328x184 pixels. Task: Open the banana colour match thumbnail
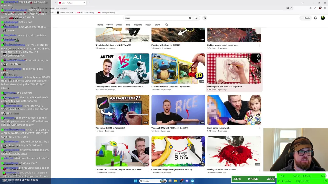point(178,151)
